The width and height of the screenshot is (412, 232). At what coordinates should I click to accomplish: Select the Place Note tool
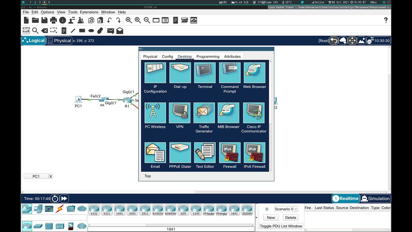tap(64, 31)
